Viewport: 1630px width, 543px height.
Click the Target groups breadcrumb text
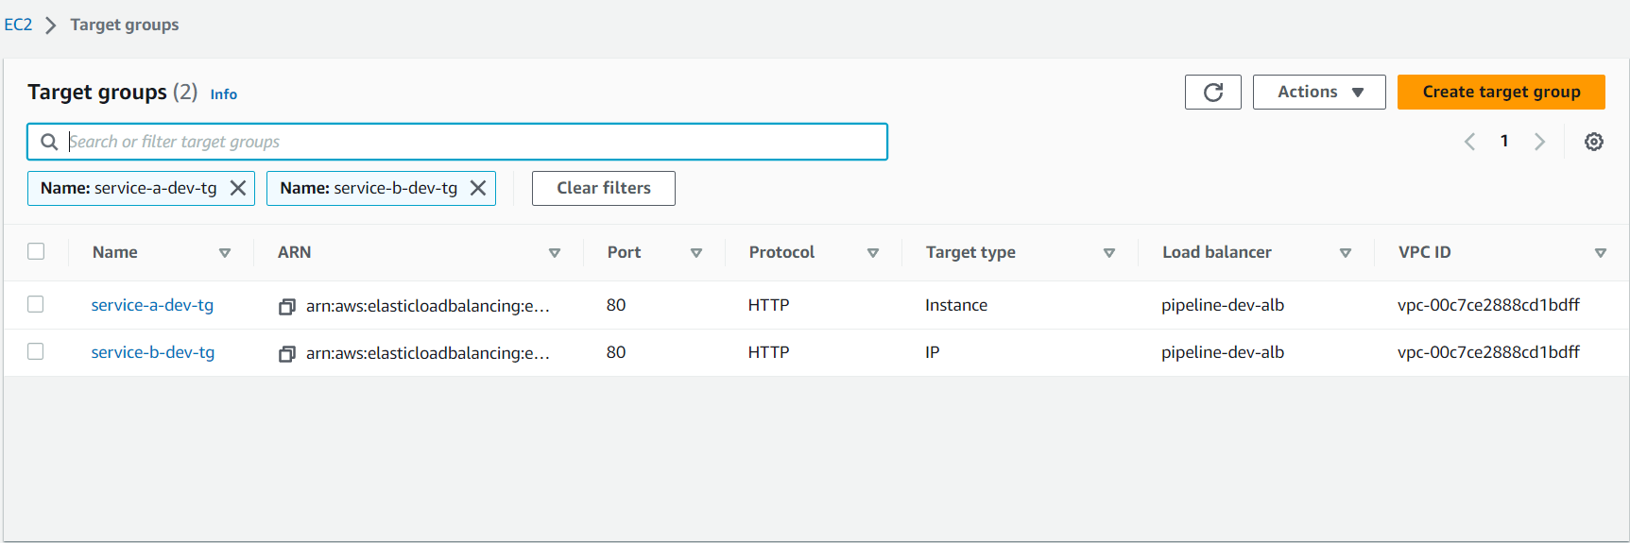click(x=125, y=25)
